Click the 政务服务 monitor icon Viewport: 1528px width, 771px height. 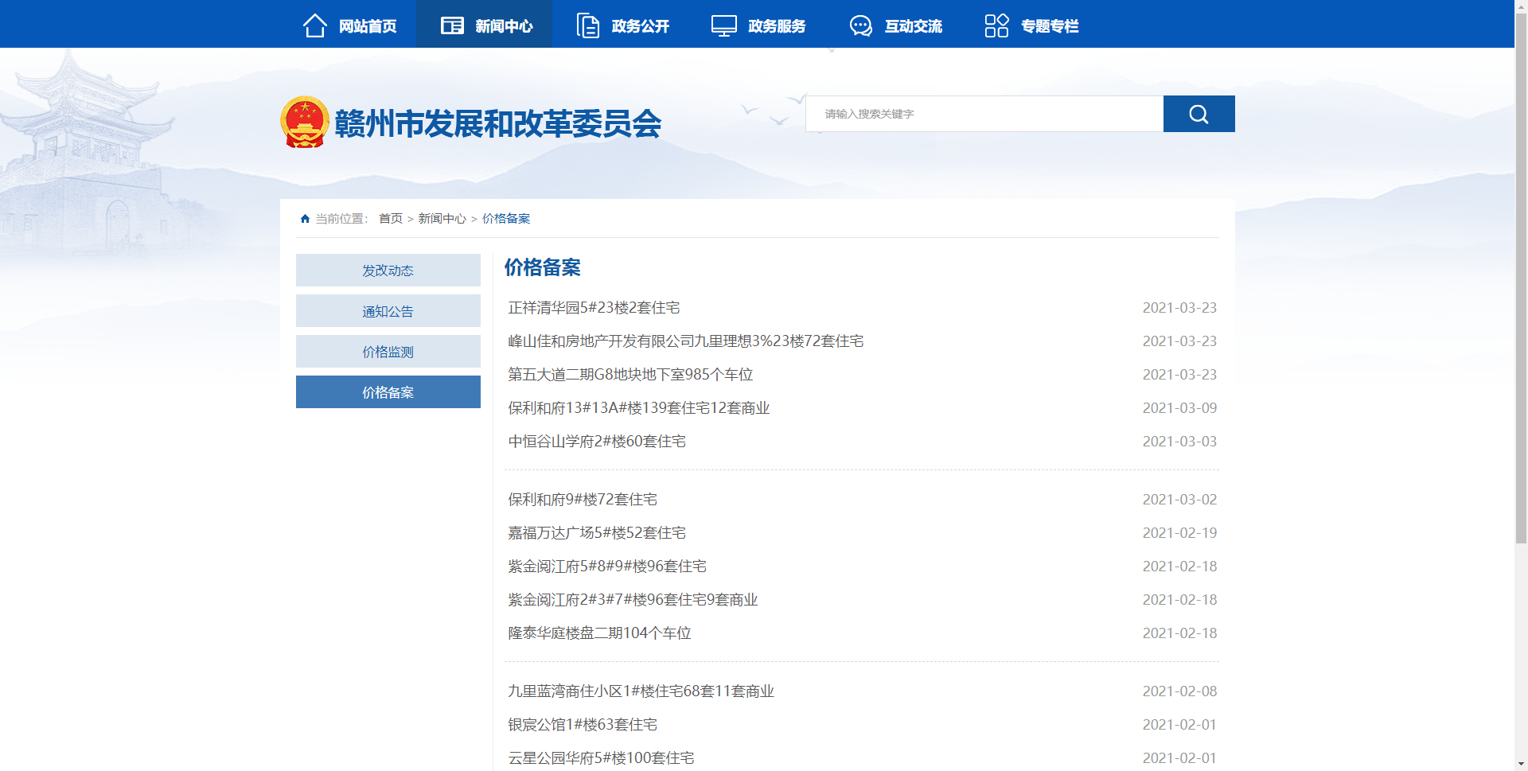[x=723, y=25]
